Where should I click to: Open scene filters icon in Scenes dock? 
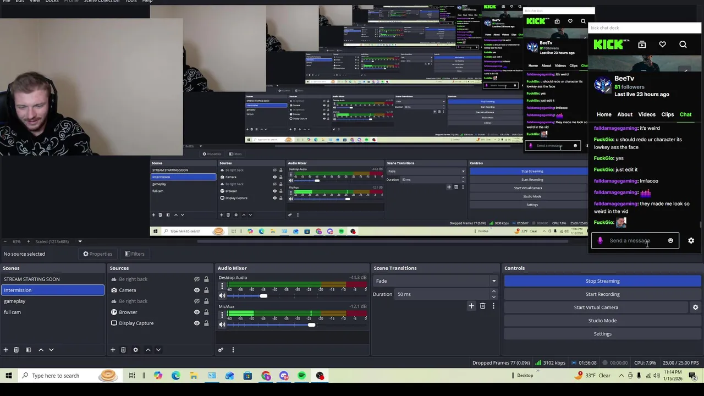tap(28, 350)
